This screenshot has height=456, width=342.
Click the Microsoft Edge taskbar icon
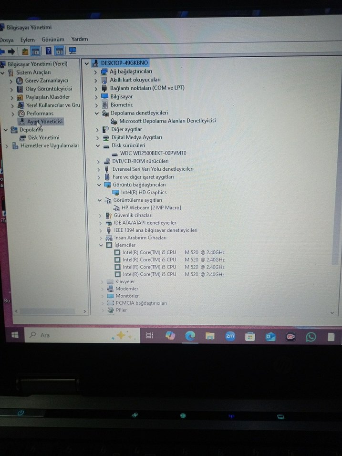point(190,336)
